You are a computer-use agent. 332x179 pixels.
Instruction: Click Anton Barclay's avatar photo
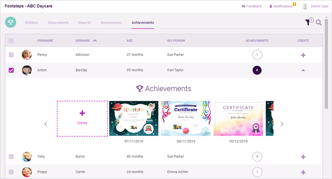click(27, 70)
